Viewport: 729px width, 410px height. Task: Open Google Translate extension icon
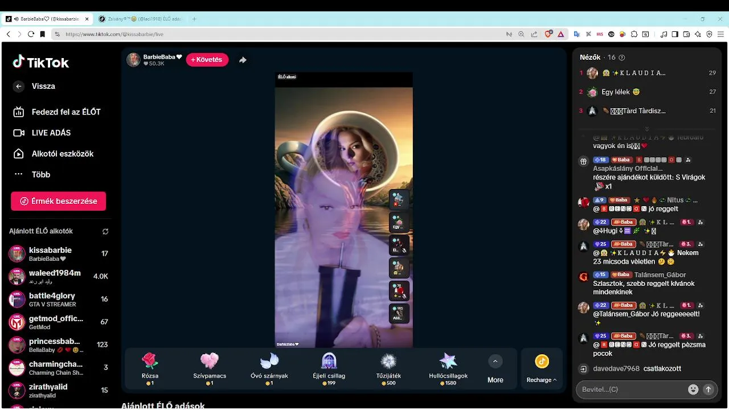tap(577, 34)
